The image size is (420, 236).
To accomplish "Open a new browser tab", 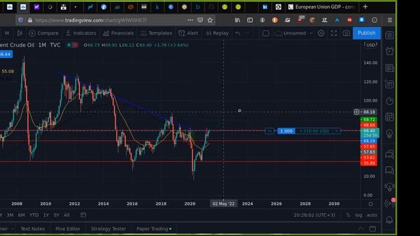I will point(366,7).
